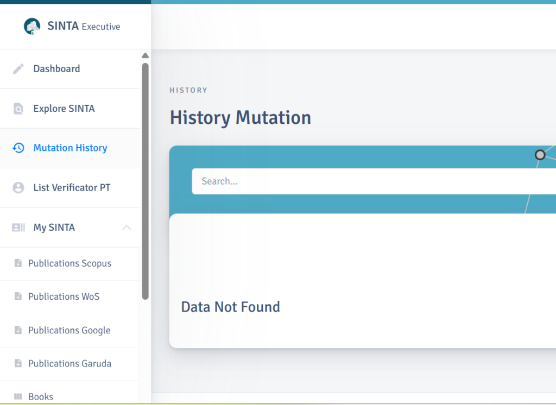The width and height of the screenshot is (556, 405).
Task: Click the HISTORY breadcrumb label
Action: tap(188, 90)
